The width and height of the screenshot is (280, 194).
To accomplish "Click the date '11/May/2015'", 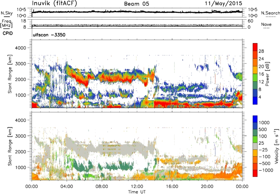I will click(223, 4).
